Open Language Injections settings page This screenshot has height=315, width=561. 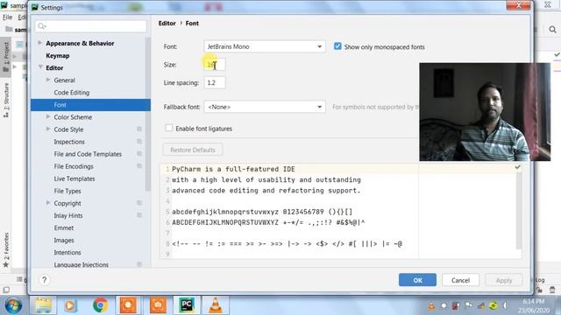pyautogui.click(x=81, y=264)
